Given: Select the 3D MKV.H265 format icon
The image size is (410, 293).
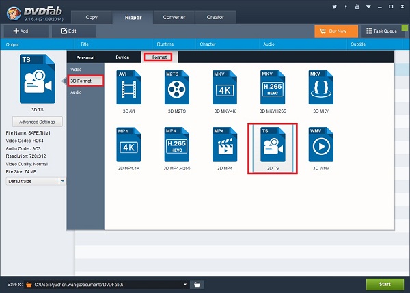Looking at the screenshot, I should pos(273,87).
